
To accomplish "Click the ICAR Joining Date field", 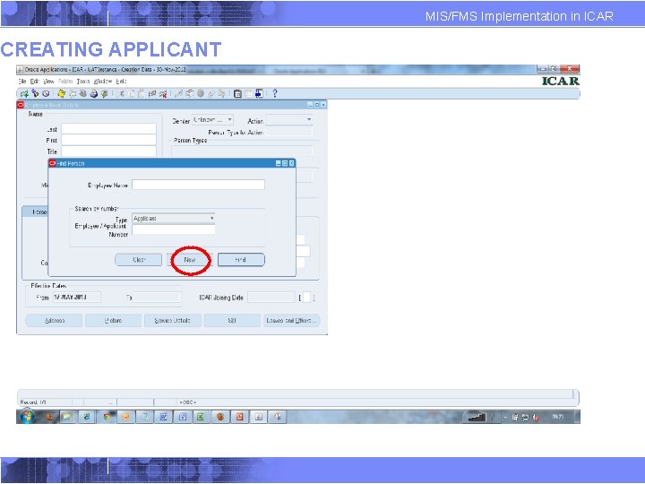I will click(271, 298).
